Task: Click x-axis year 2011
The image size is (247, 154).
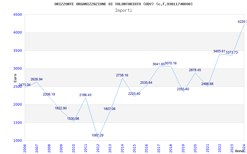Action: pos(86,148)
